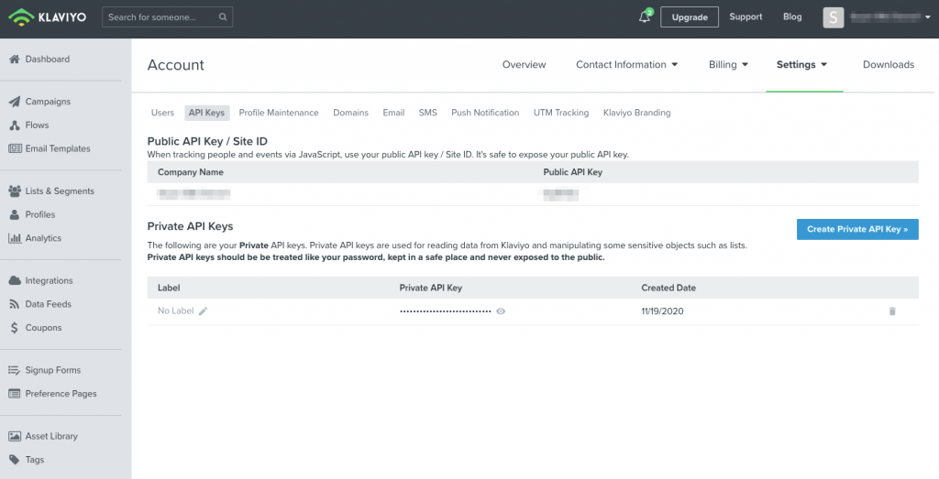The height and width of the screenshot is (479, 939).
Task: Switch to Profile Maintenance sub-tab
Action: 279,113
